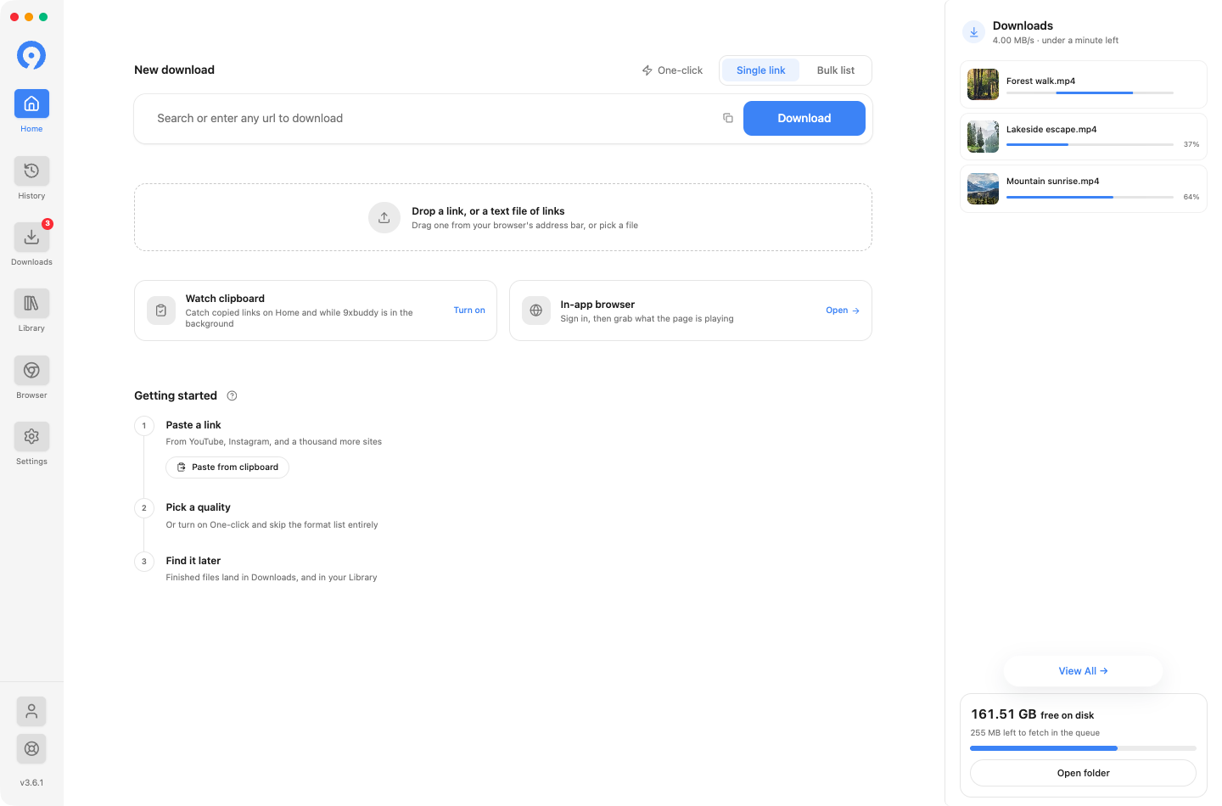The height and width of the screenshot is (806, 1222).
Task: Click Forest walk.mp4 progress bar
Action: click(1090, 92)
